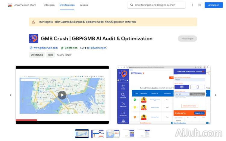The width and height of the screenshot is (226, 141).
Task: Click the Inkognito warning message text
Action: (x=87, y=22)
